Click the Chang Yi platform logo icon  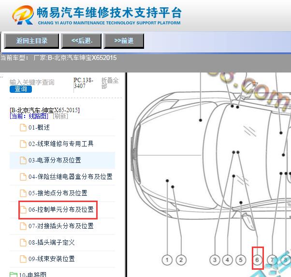pyautogui.click(x=23, y=15)
